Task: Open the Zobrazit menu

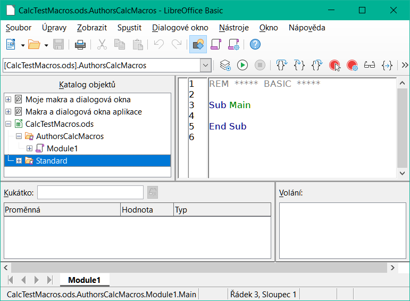Action: (x=92, y=28)
